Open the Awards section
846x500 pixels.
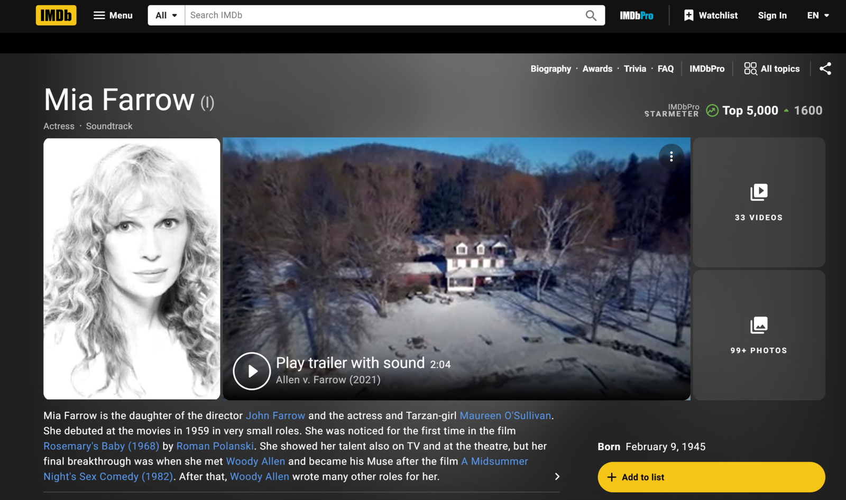pyautogui.click(x=597, y=69)
